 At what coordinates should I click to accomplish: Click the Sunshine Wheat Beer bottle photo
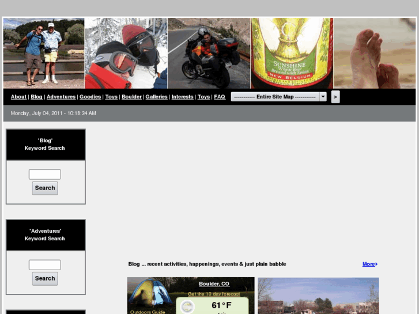[x=292, y=53]
